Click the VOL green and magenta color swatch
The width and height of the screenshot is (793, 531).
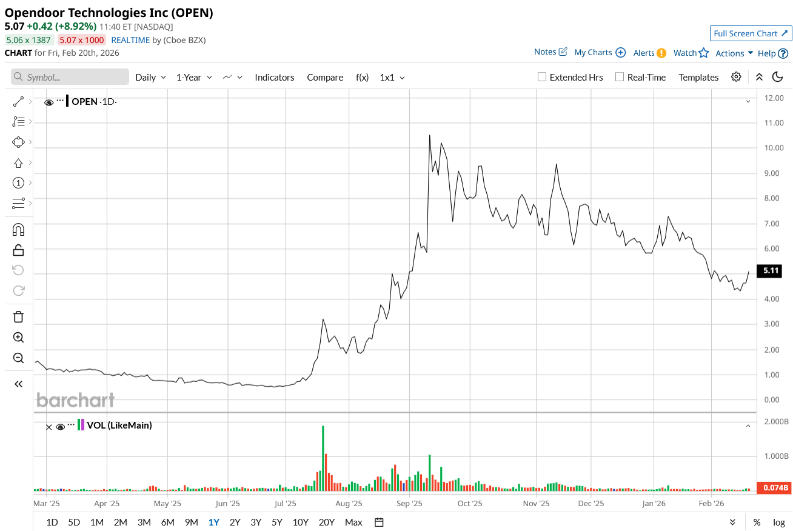point(81,426)
